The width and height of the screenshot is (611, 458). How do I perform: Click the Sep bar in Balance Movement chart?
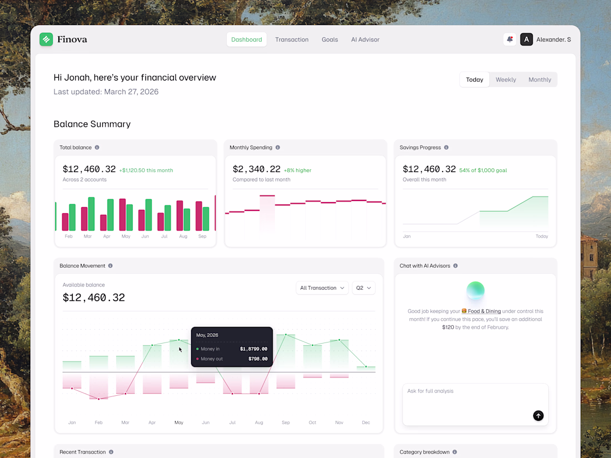click(x=286, y=361)
